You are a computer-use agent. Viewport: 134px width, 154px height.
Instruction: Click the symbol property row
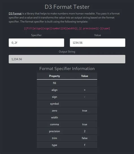click(67, 104)
